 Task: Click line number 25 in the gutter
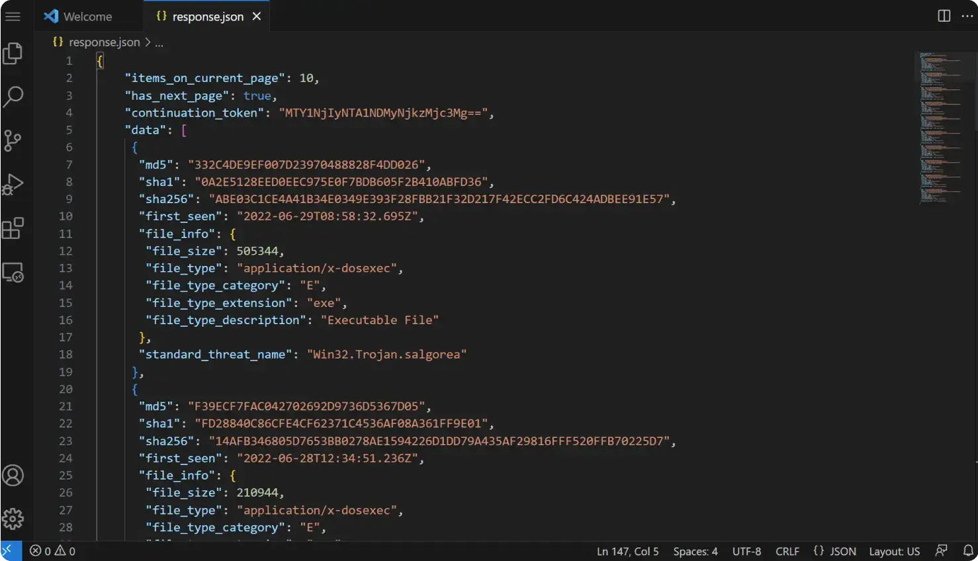tap(66, 475)
